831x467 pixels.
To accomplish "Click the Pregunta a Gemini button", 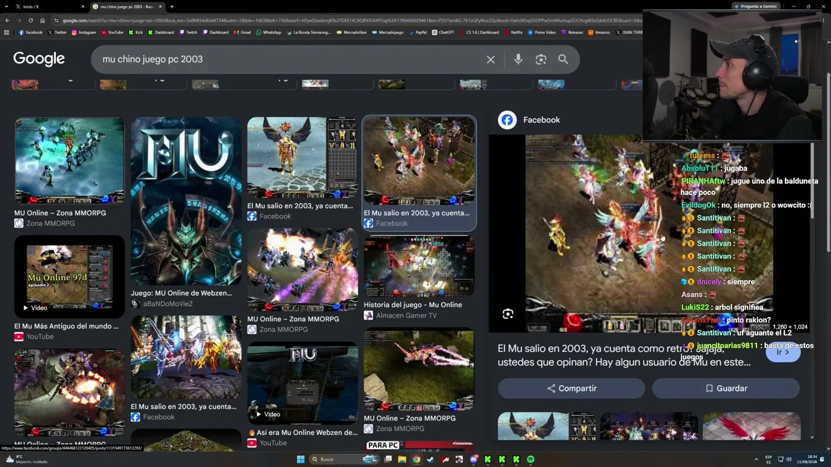I will (756, 6).
